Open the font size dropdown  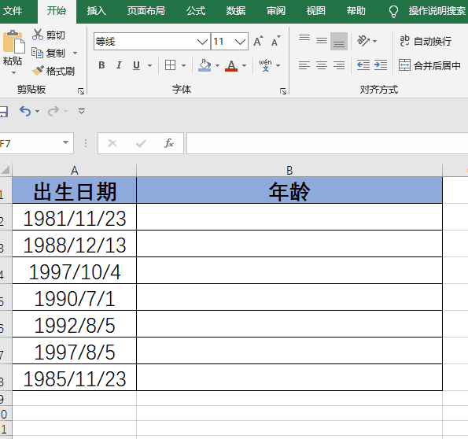[x=240, y=41]
